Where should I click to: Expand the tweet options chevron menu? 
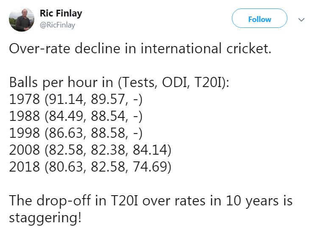click(x=301, y=19)
